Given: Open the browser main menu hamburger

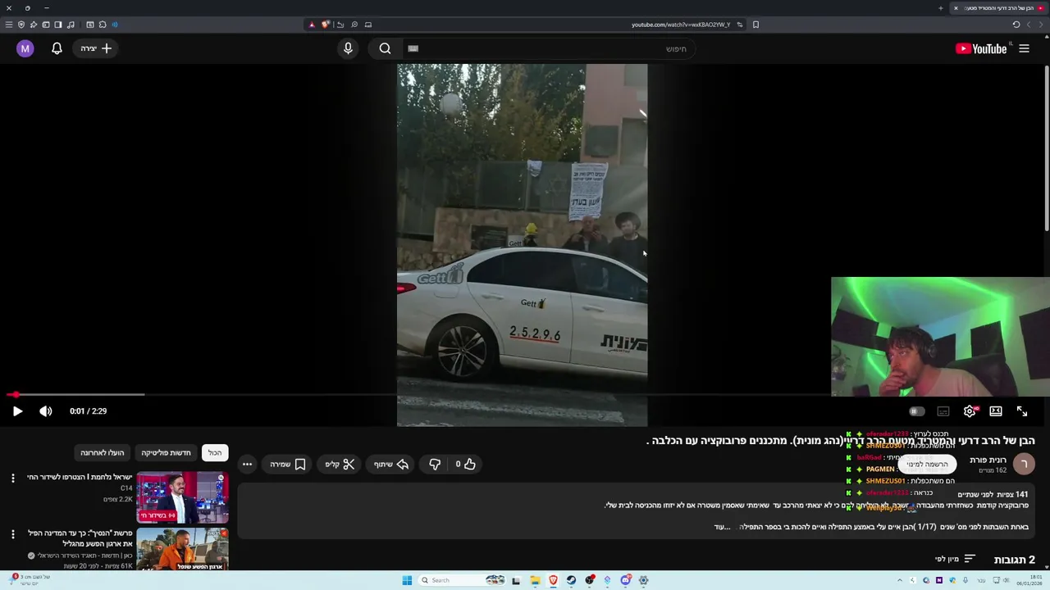Looking at the screenshot, I should coord(9,25).
